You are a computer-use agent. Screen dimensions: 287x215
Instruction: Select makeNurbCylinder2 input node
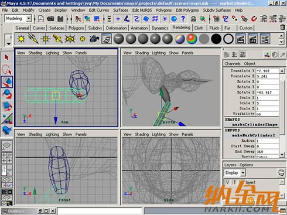point(254,135)
